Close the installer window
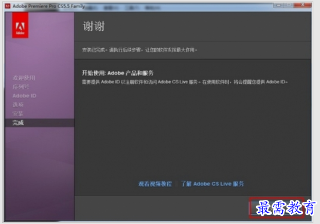Screen dimensions: 320x224 [x=303, y=5]
